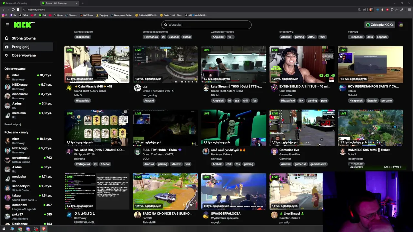The width and height of the screenshot is (413, 232).
Task: Select the MAROC tag under VOLI
Action: pos(176,164)
